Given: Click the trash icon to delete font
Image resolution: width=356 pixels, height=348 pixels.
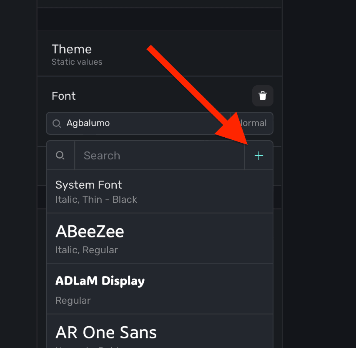Looking at the screenshot, I should 263,96.
